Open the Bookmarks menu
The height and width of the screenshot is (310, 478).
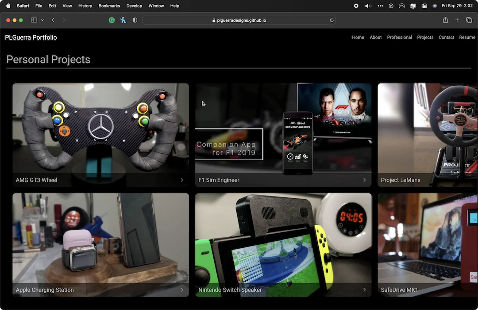click(x=109, y=6)
